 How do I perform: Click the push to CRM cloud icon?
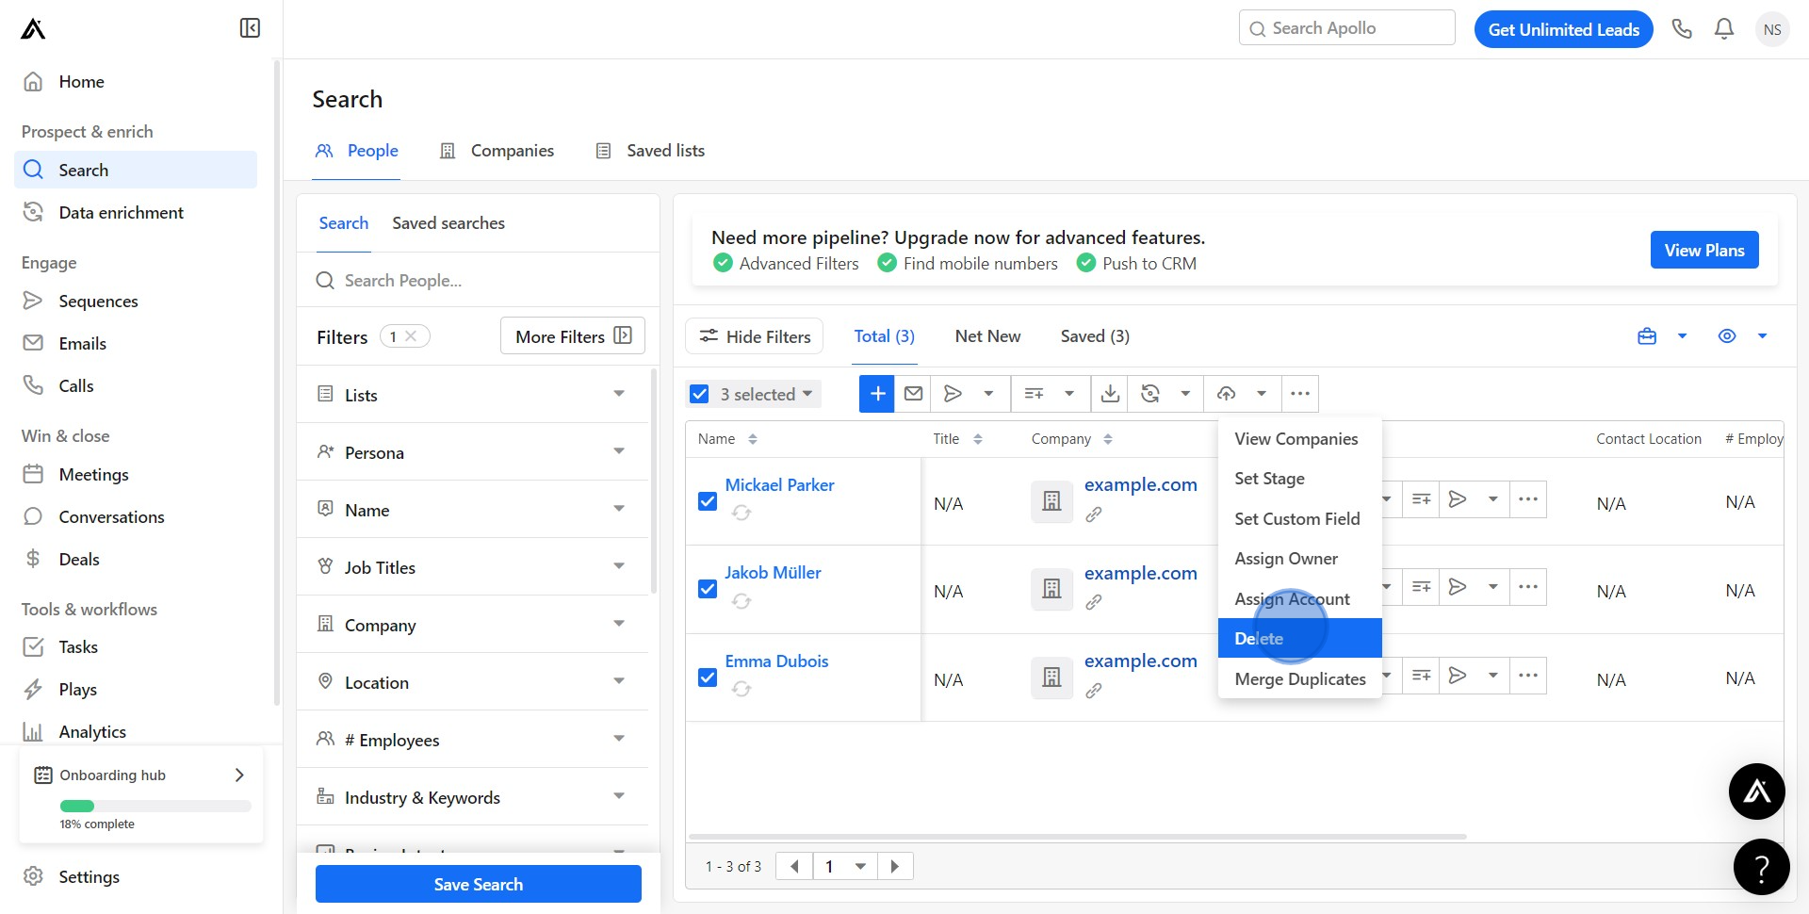[1226, 394]
